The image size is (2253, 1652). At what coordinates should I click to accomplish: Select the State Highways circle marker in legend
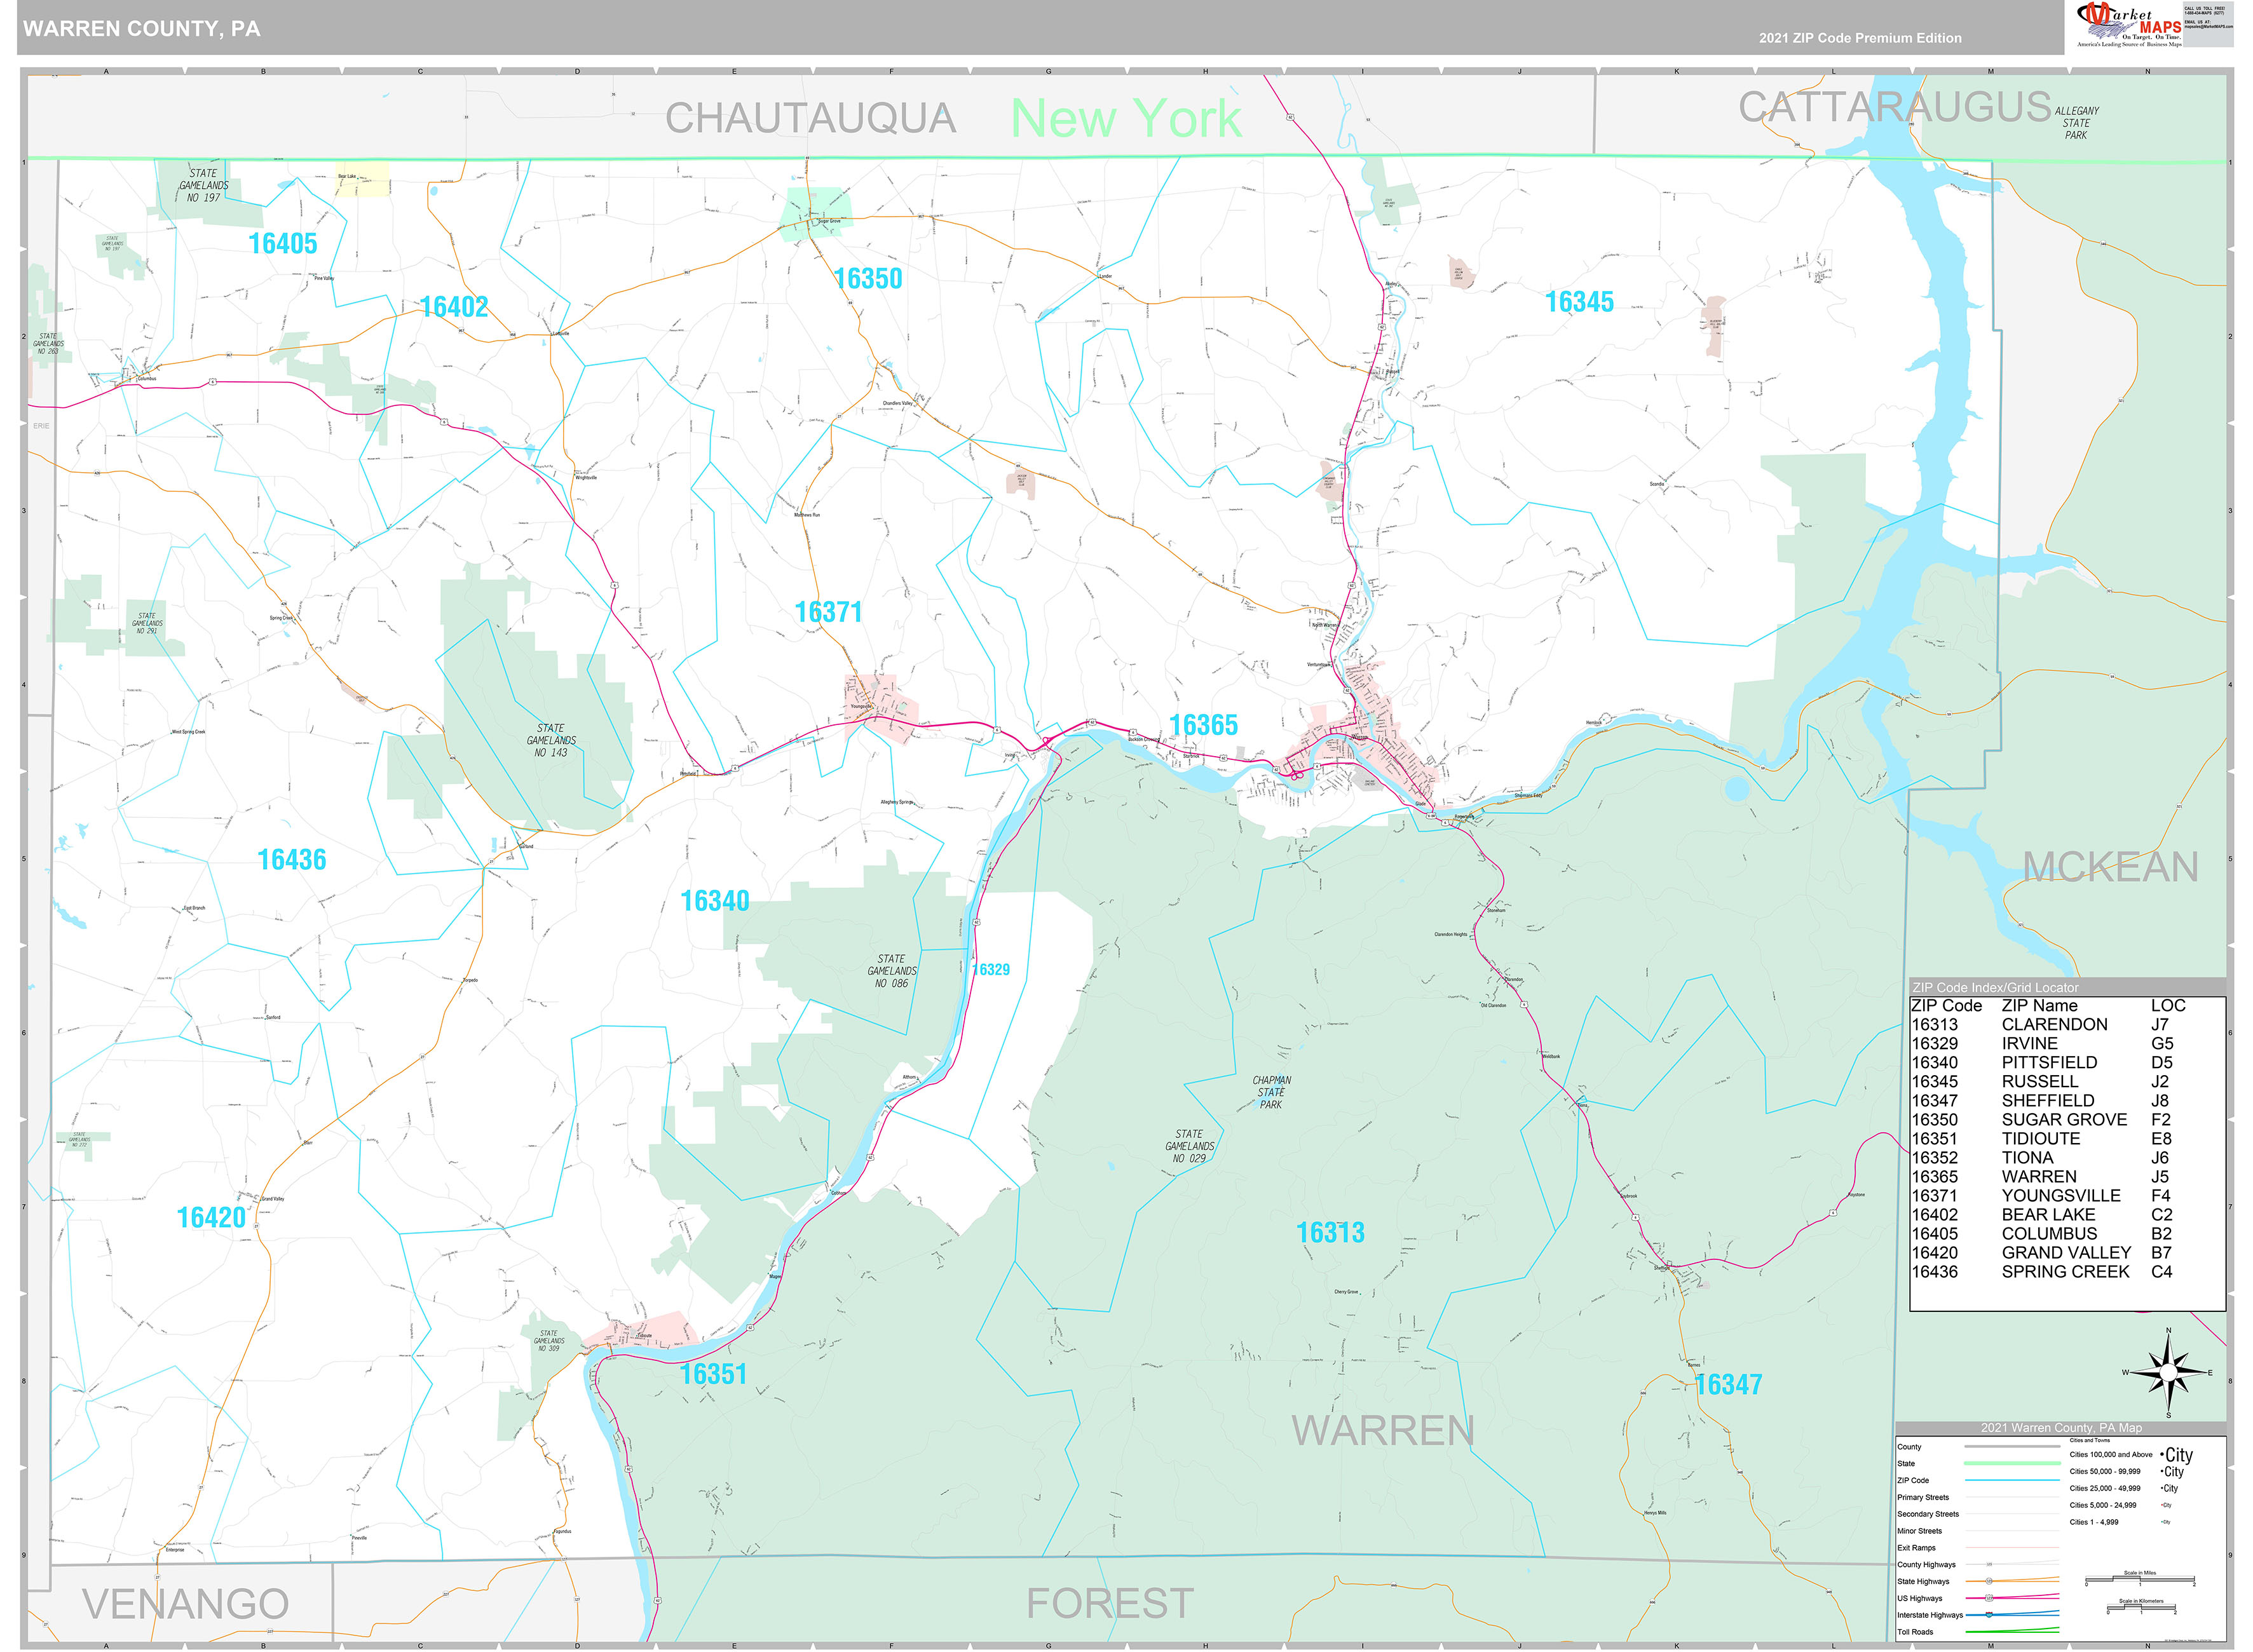[1989, 1581]
